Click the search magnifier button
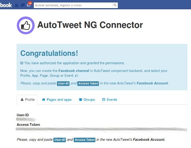 click(115, 5)
